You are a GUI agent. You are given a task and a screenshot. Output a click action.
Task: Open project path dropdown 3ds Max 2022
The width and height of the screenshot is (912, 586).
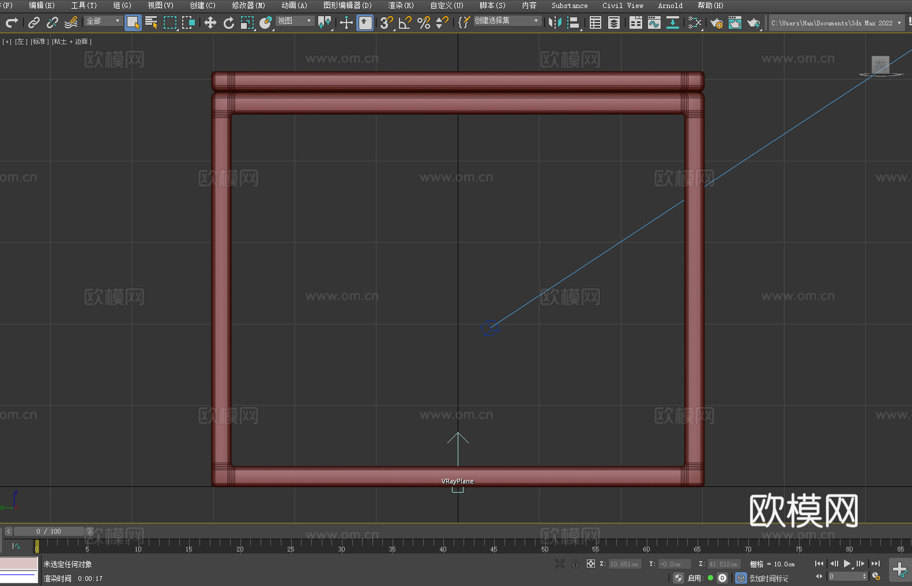coord(836,23)
